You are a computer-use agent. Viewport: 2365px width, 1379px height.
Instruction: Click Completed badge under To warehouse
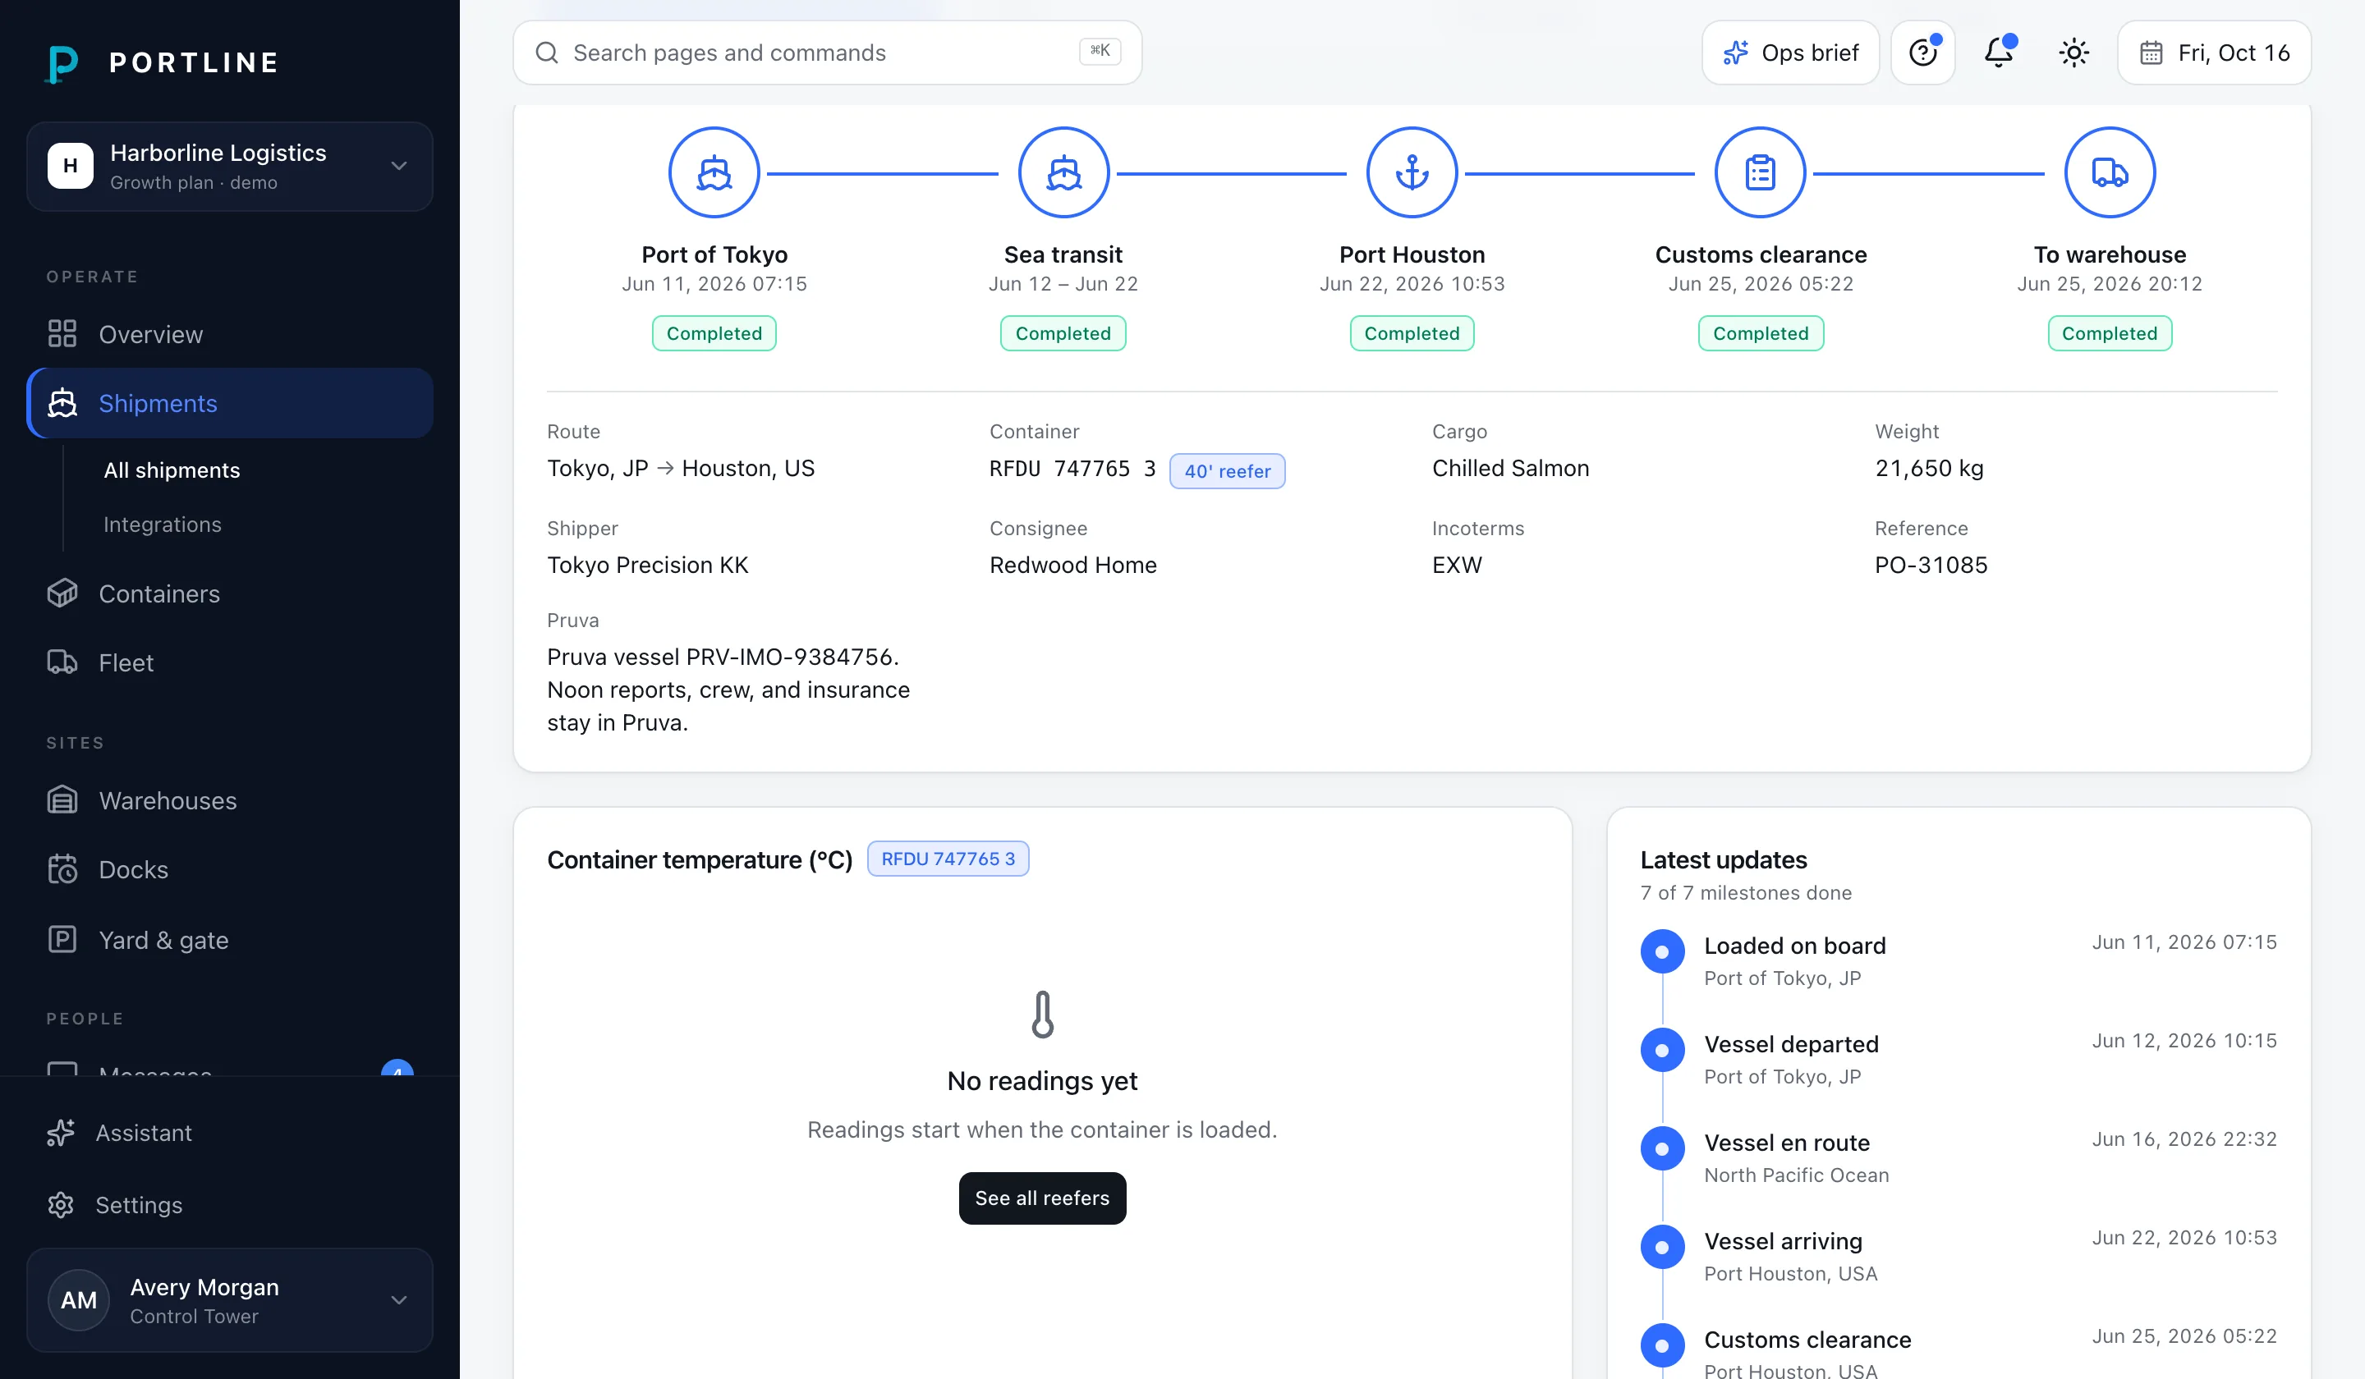pyautogui.click(x=2110, y=333)
